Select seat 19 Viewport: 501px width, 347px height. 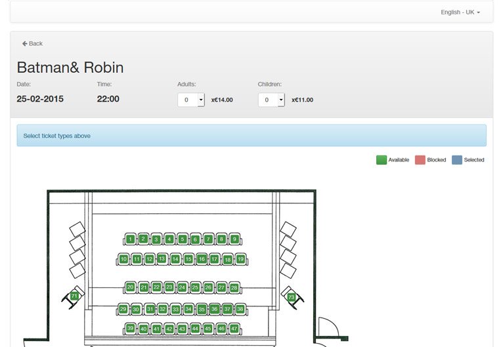click(240, 259)
